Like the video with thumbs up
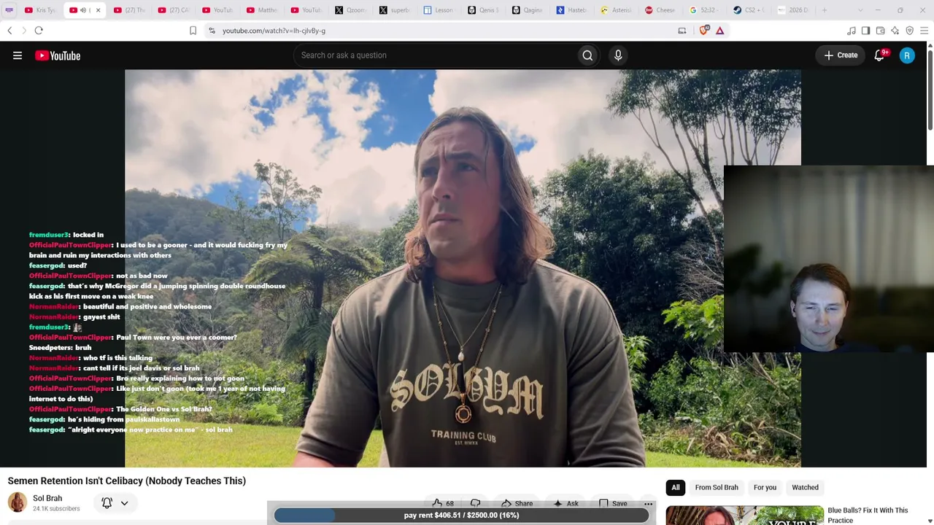Image resolution: width=934 pixels, height=525 pixels. pyautogui.click(x=443, y=503)
